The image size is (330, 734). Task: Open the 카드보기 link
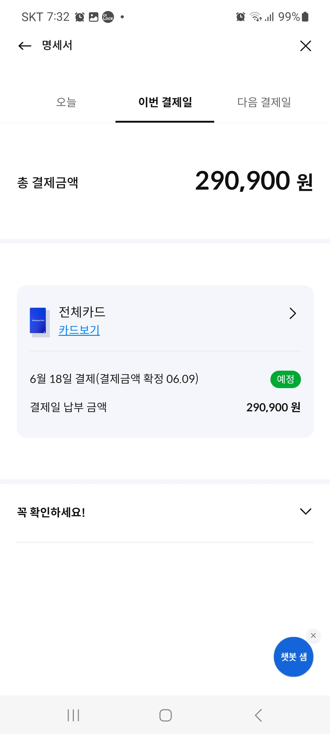coord(79,330)
